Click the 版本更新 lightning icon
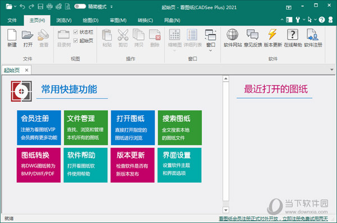This screenshot has width=337, height=223. pyautogui.click(x=272, y=35)
